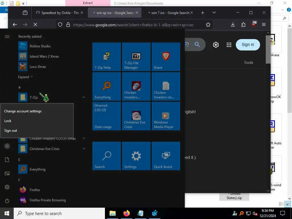This screenshot has width=292, height=219.
Task: Open the Settings tile
Action: pyautogui.click(x=136, y=156)
